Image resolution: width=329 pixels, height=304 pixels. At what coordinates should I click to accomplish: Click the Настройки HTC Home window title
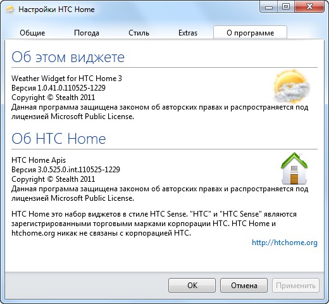pyautogui.click(x=56, y=9)
